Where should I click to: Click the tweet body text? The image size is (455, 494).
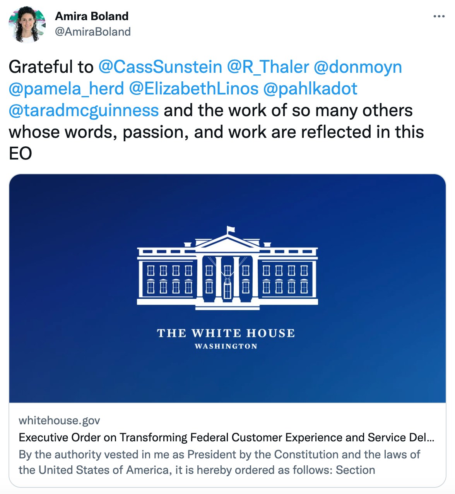point(217,132)
